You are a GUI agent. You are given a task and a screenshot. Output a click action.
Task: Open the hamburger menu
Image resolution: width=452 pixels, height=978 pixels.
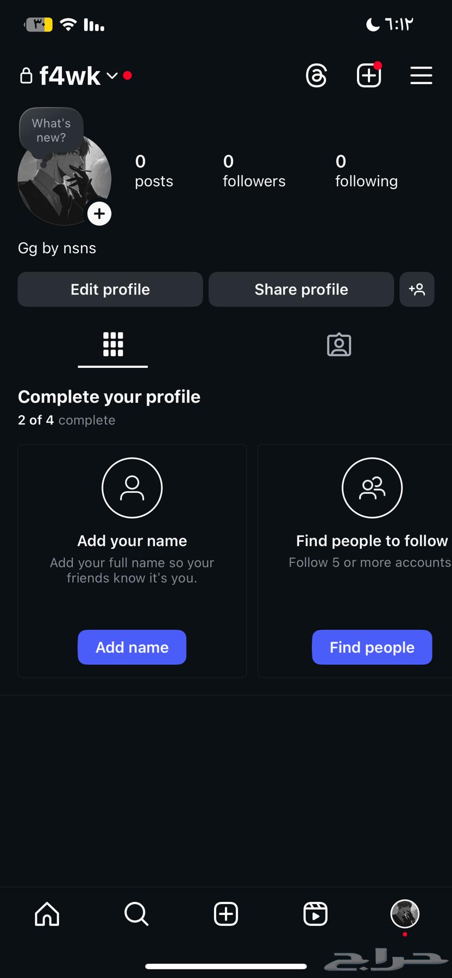click(421, 76)
